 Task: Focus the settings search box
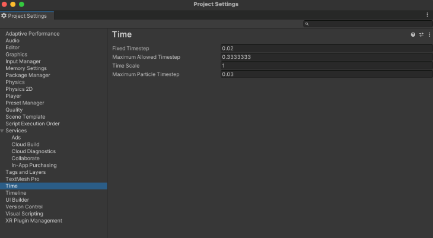pos(368,24)
